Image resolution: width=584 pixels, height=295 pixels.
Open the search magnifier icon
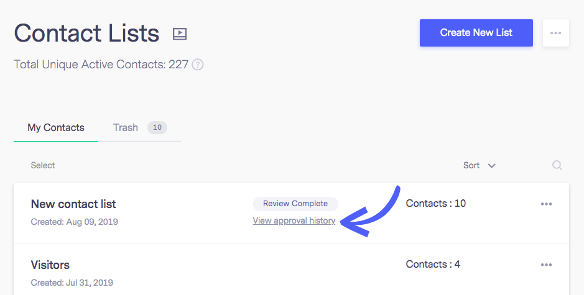coord(557,165)
